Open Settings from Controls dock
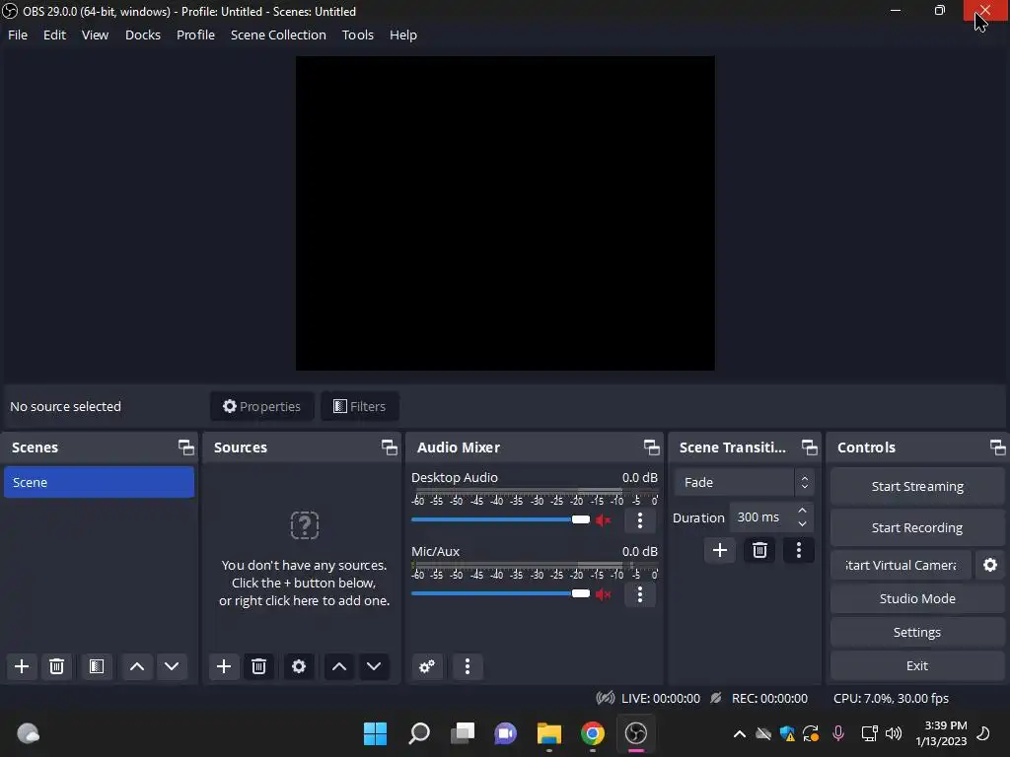This screenshot has width=1010, height=757. click(917, 632)
